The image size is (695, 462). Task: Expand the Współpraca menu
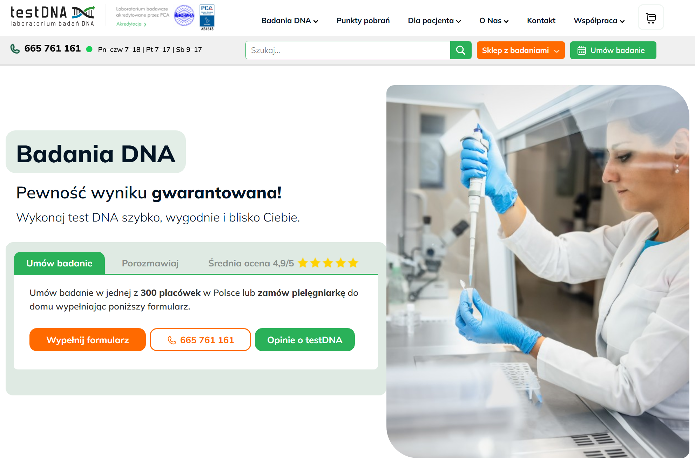(x=599, y=21)
